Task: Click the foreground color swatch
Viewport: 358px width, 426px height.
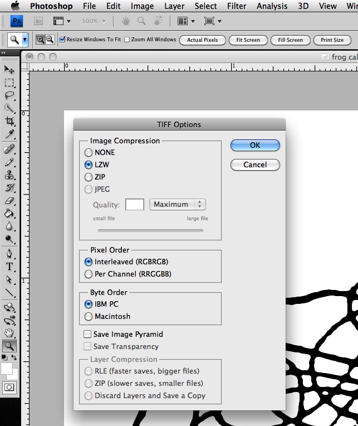Action: pyautogui.click(x=7, y=369)
